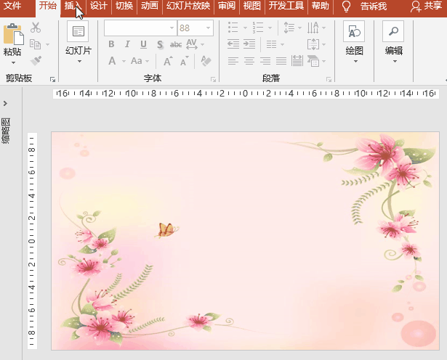Open the font name dropdown
Image resolution: width=447 pixels, height=360 pixels.
(x=172, y=28)
